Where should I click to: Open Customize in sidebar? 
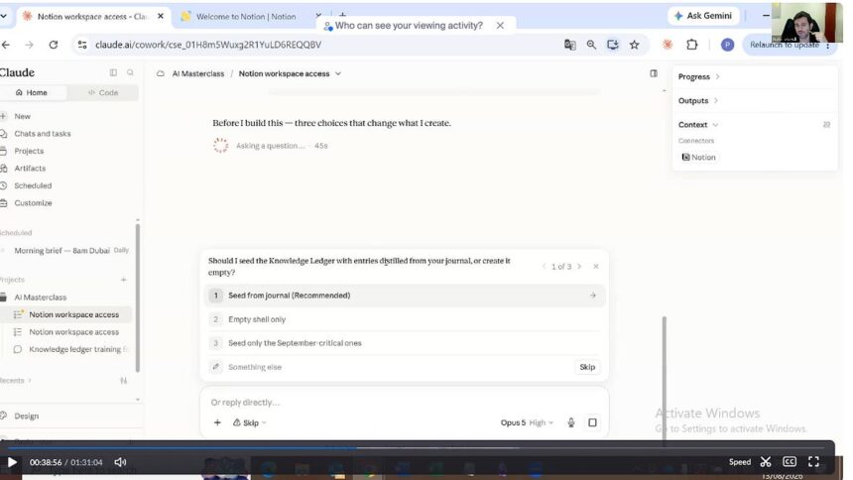click(x=33, y=203)
